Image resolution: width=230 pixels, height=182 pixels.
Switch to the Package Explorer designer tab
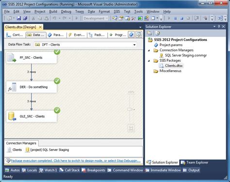click(97, 35)
